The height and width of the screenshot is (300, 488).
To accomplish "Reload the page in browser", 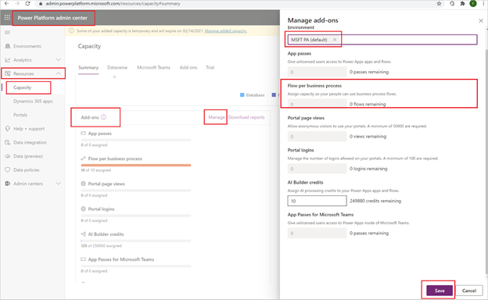I will click(27, 3).
